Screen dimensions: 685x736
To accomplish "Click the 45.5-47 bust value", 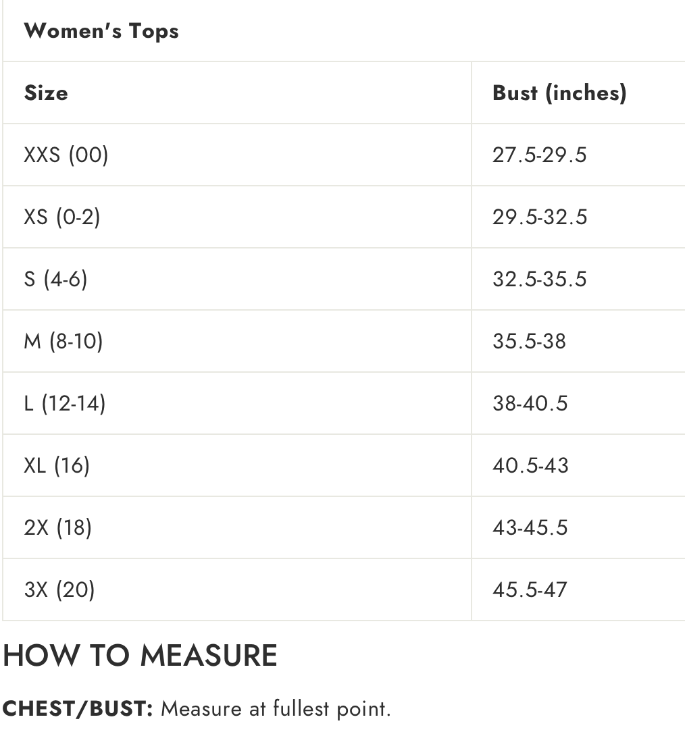I will click(530, 589).
